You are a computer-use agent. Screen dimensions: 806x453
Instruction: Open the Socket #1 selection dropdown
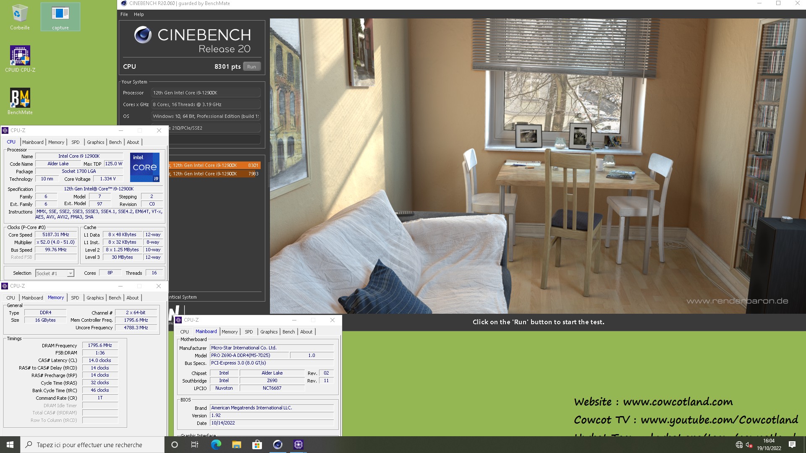pyautogui.click(x=55, y=273)
